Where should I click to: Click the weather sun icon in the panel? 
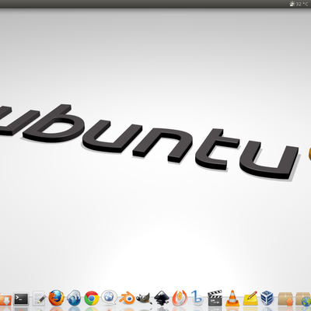coord(292,4)
